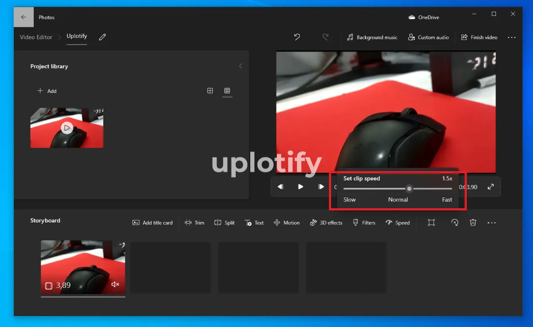Image resolution: width=533 pixels, height=327 pixels.
Task: Click the 3,89 clip duration label
Action: click(63, 285)
